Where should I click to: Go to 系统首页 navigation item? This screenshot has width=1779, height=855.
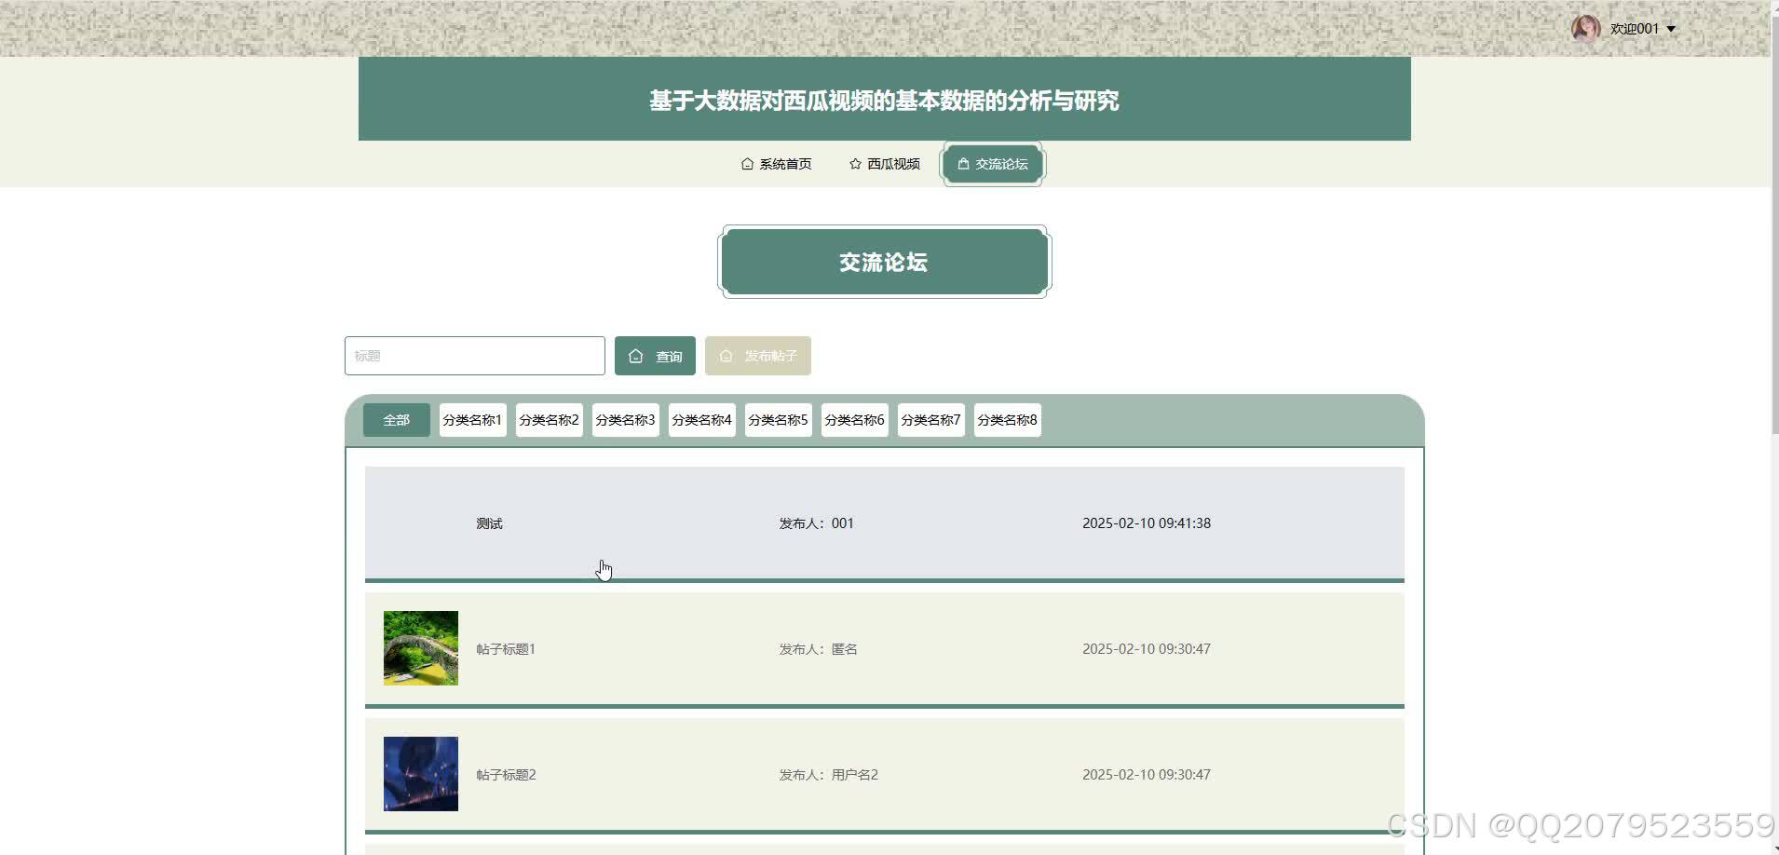[x=784, y=163]
